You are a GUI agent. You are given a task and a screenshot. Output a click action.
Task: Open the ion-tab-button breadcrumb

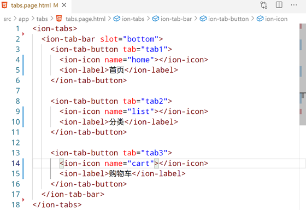[x=228, y=19]
